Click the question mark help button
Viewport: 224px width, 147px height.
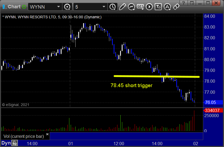[184, 3]
